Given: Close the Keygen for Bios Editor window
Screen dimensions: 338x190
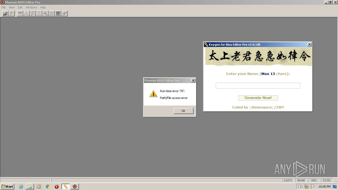Looking at the screenshot, I should [309, 45].
